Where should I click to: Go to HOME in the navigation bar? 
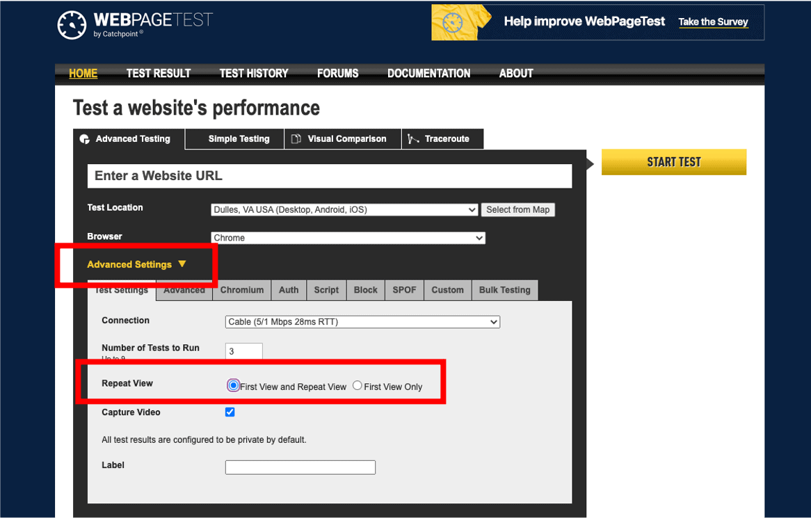(x=83, y=74)
